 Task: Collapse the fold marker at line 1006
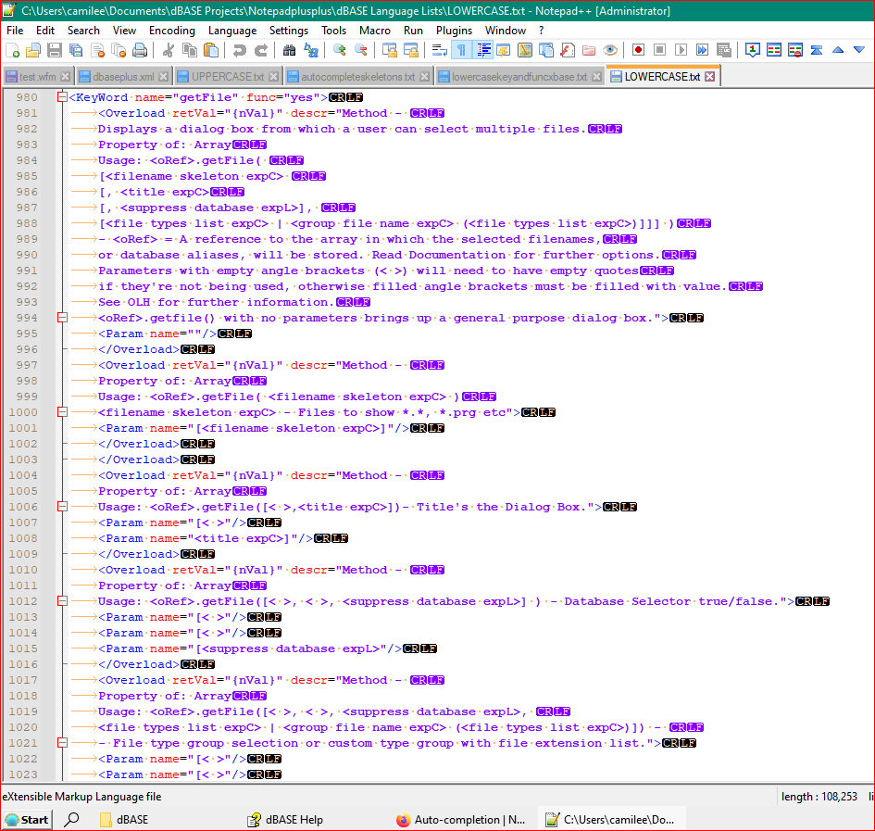[63, 507]
